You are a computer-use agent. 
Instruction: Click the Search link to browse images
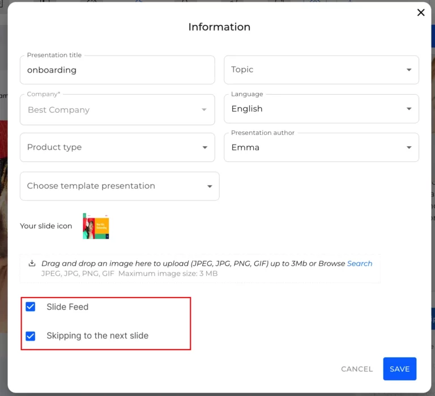click(360, 263)
